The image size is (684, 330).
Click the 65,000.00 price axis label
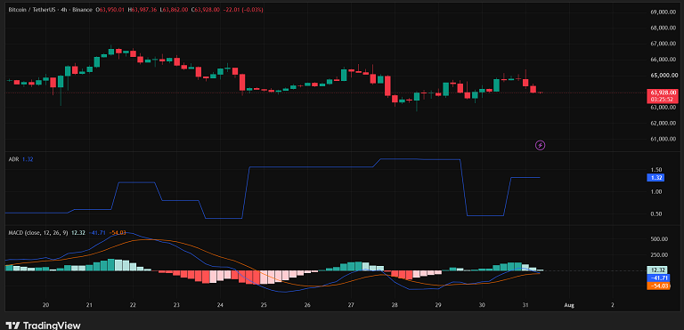tap(664, 76)
